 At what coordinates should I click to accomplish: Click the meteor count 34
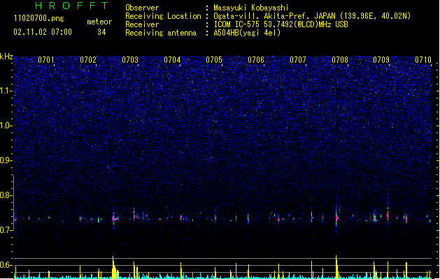[x=101, y=32]
